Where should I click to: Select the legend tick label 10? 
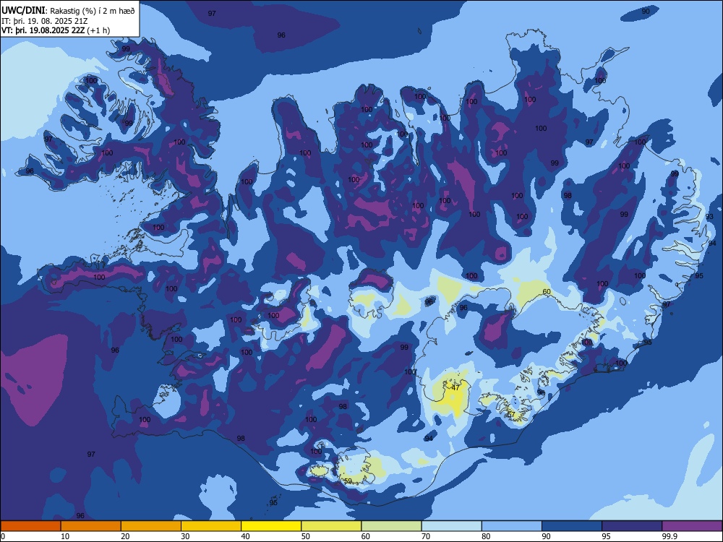click(x=65, y=536)
